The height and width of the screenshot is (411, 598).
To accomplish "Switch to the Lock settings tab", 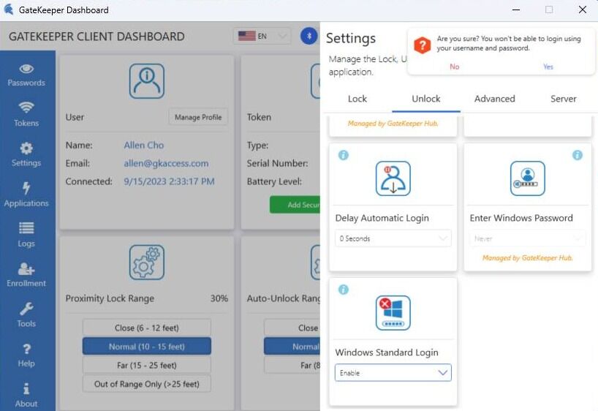I will (x=357, y=99).
